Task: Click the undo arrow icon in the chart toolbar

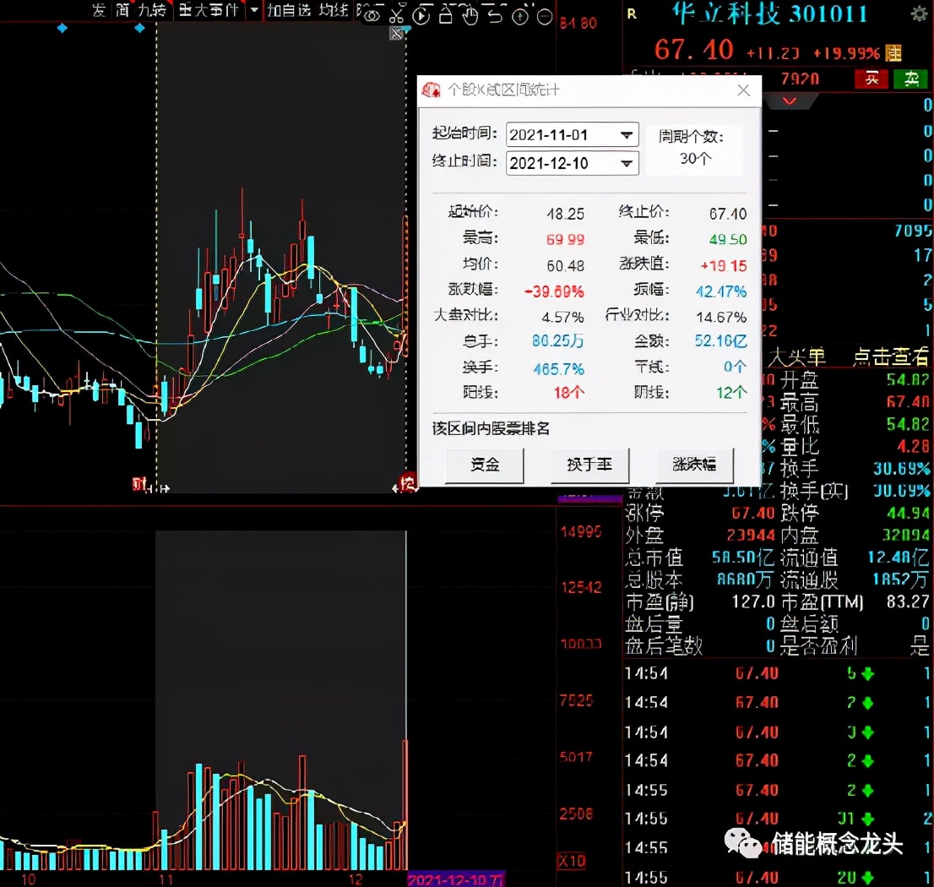Action: (x=497, y=14)
